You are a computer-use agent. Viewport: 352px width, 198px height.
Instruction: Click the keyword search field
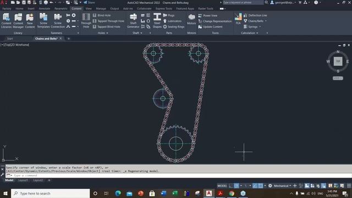coord(243,2)
